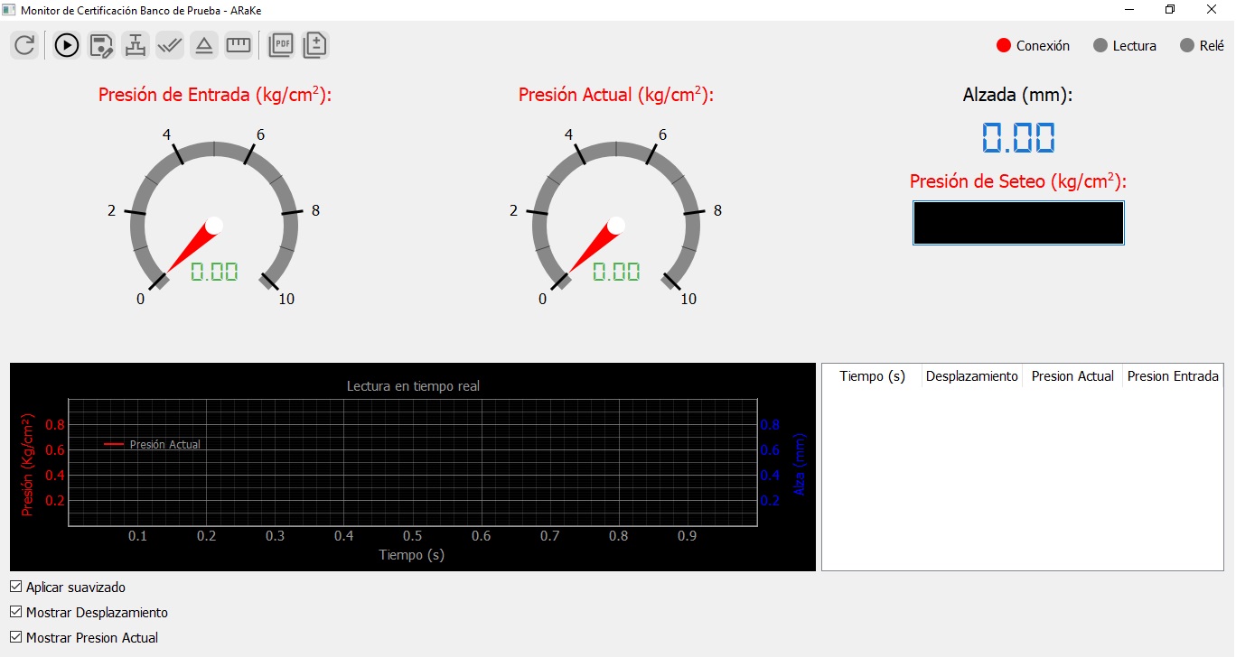Screen dimensions: 1236x657
Task: Uncheck Mostrar Desplazamiento checkbox
Action: pyautogui.click(x=16, y=612)
